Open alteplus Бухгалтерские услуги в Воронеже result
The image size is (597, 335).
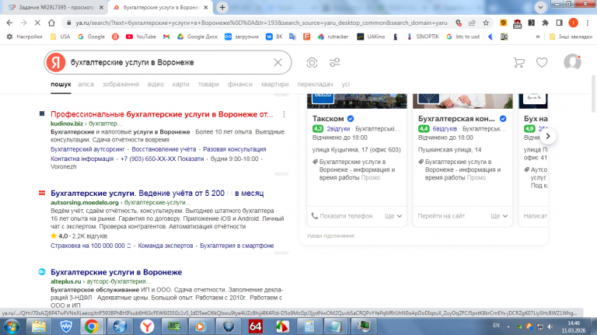point(116,272)
